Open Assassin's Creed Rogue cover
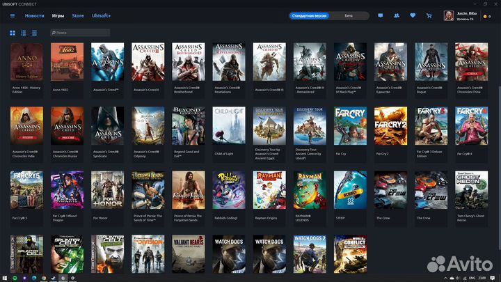Image resolution: width=501 pixels, height=282 pixels. click(431, 62)
